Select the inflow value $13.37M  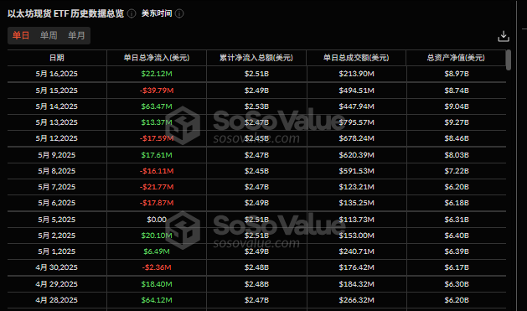click(157, 122)
